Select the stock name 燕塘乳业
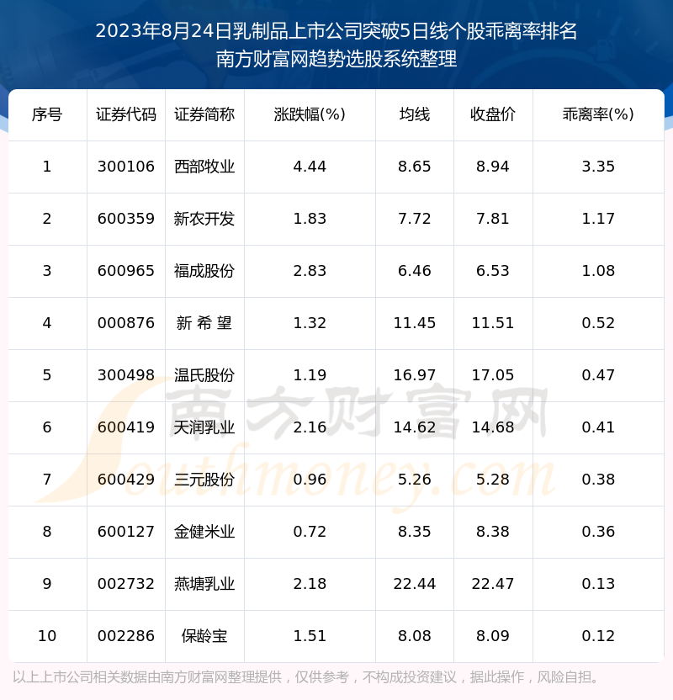Viewport: 673px width, 700px height. point(204,584)
